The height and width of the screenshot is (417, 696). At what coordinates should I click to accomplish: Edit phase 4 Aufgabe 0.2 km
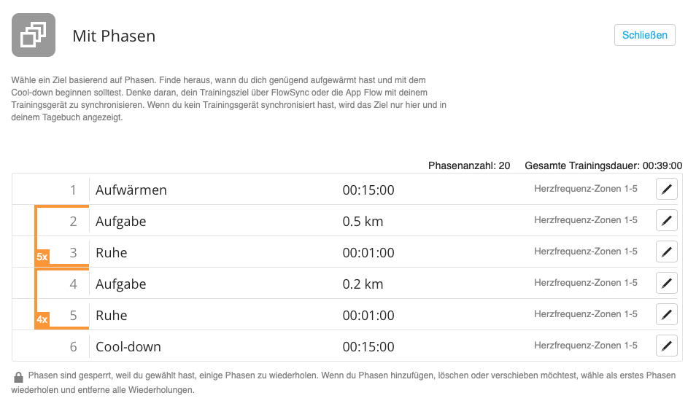click(x=666, y=284)
